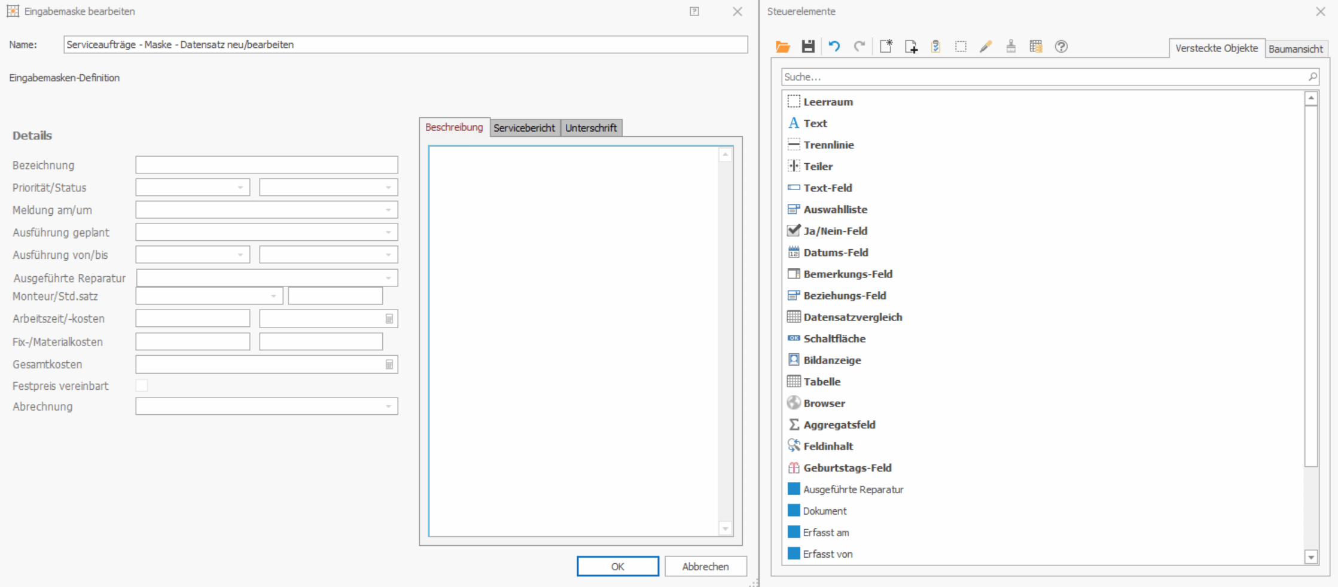Screen dimensions: 1338x587
Task: Select the Datensatzvergleich control
Action: [x=853, y=317]
